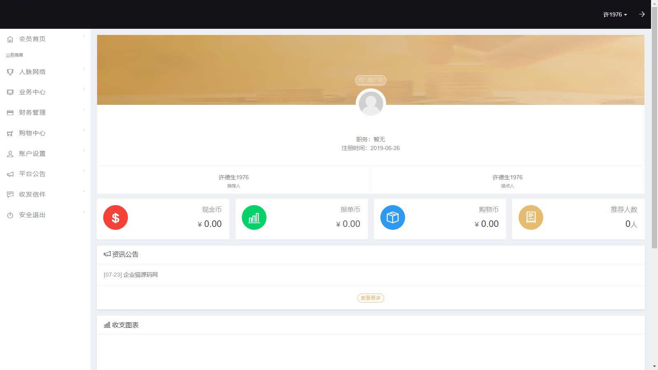Image resolution: width=658 pixels, height=370 pixels.
Task: Open 平台公告 with the megaphone icon
Action: pos(10,174)
